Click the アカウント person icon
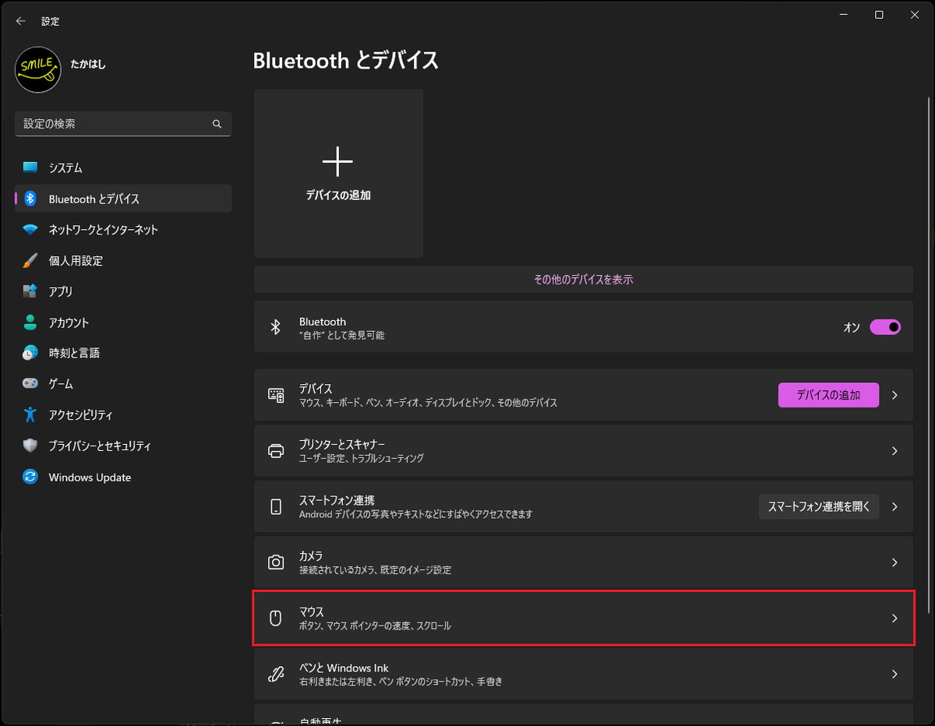 point(30,322)
